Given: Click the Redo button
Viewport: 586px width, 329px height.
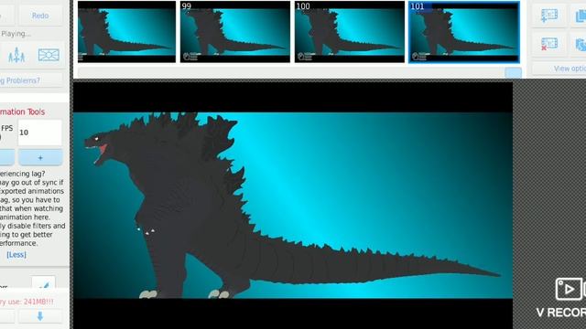Looking at the screenshot, I should (40, 16).
